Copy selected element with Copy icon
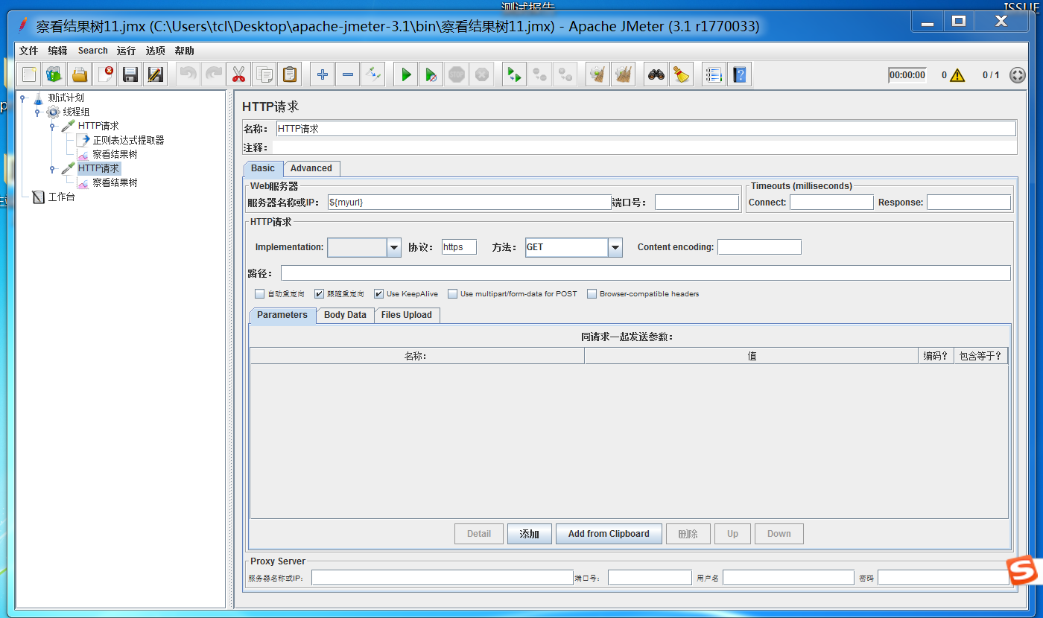The height and width of the screenshot is (618, 1043). [264, 74]
